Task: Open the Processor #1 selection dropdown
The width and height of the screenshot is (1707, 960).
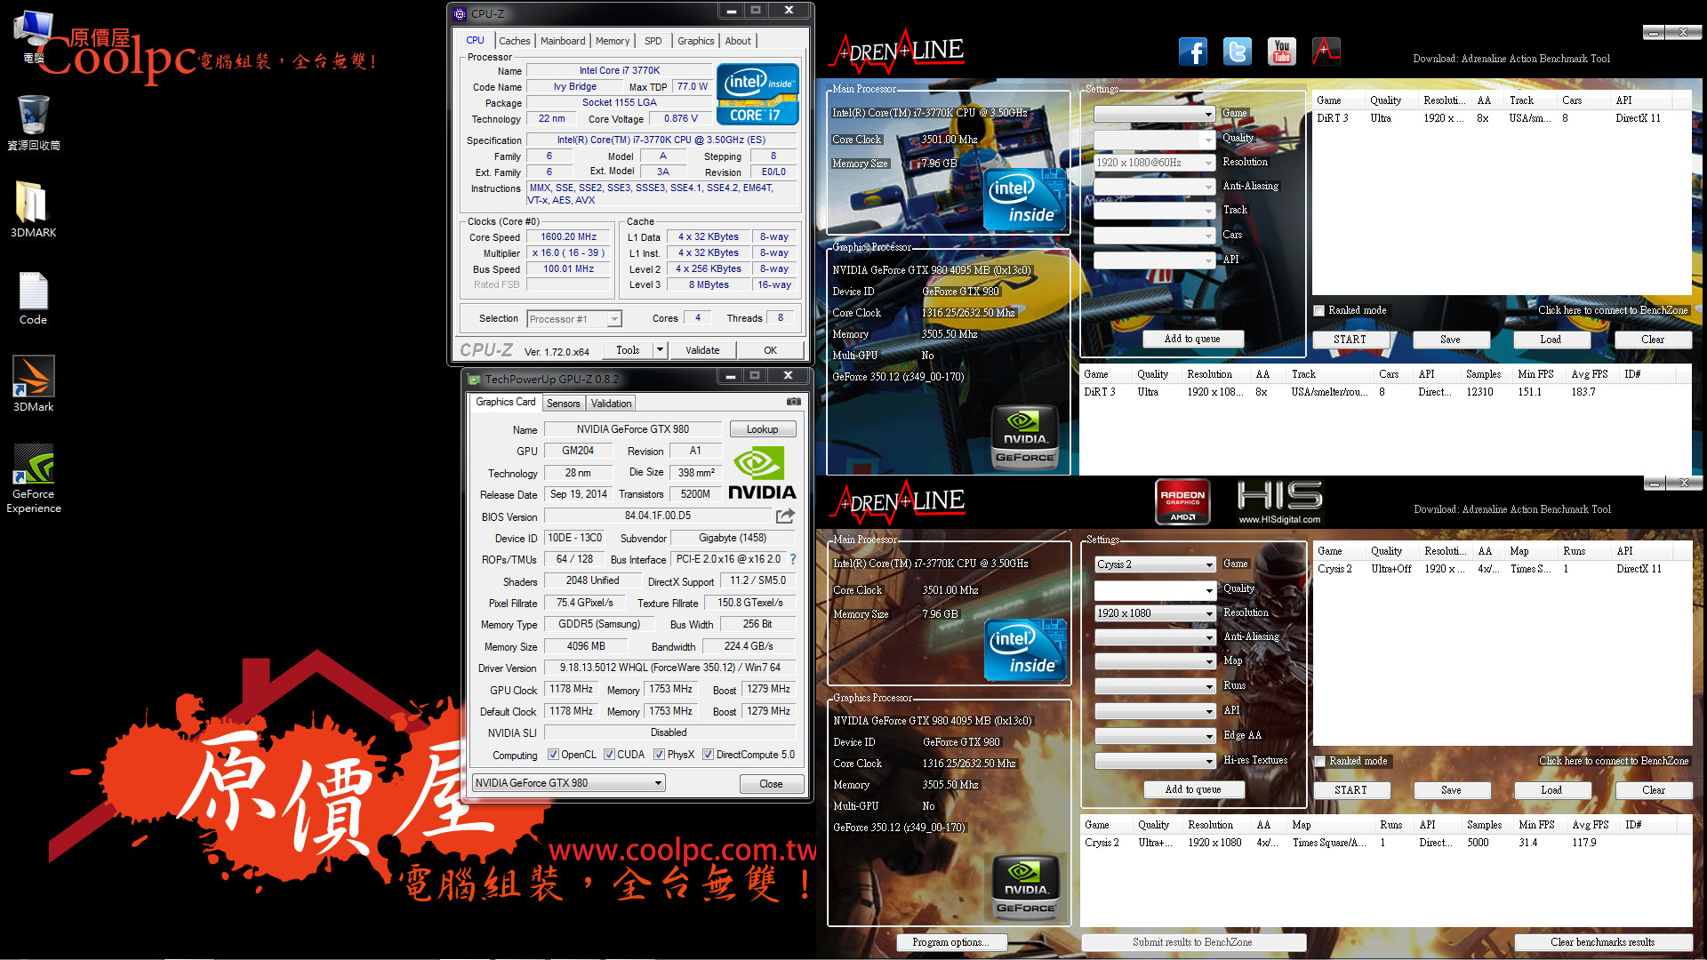Action: 574,318
